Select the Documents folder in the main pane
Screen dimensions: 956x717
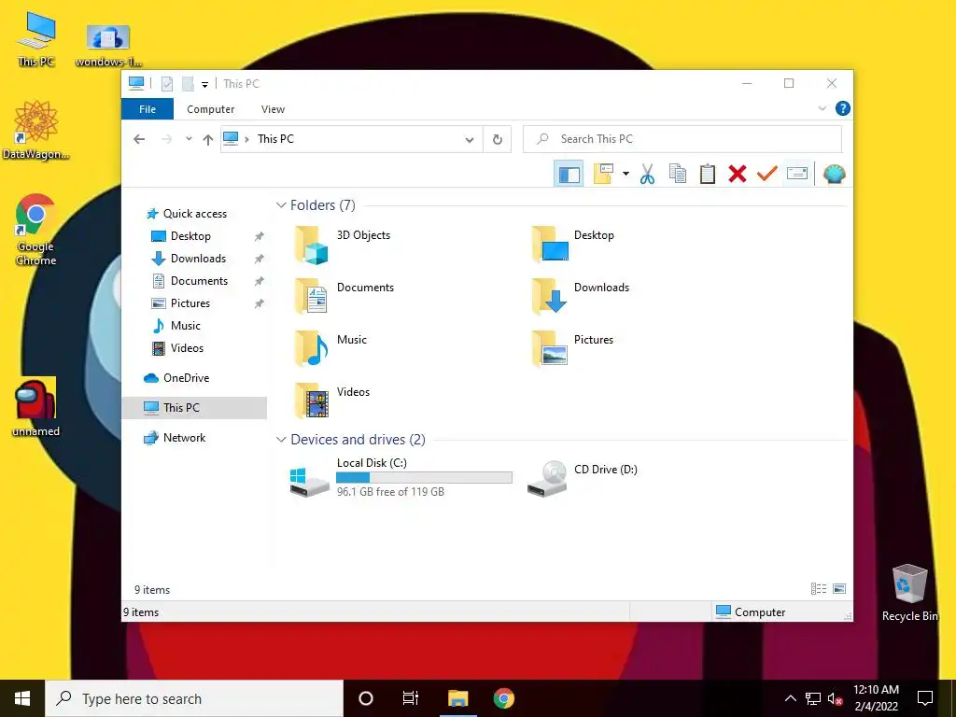pos(345,297)
